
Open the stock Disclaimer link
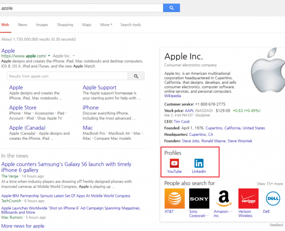pos(203,115)
